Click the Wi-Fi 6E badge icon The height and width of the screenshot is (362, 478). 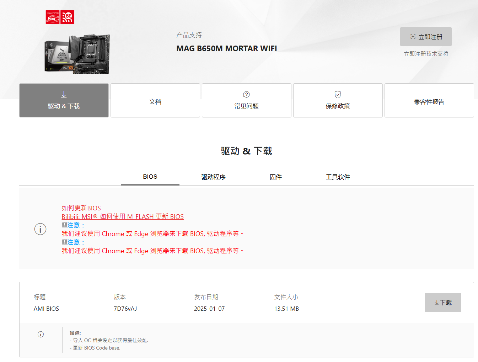[67, 17]
